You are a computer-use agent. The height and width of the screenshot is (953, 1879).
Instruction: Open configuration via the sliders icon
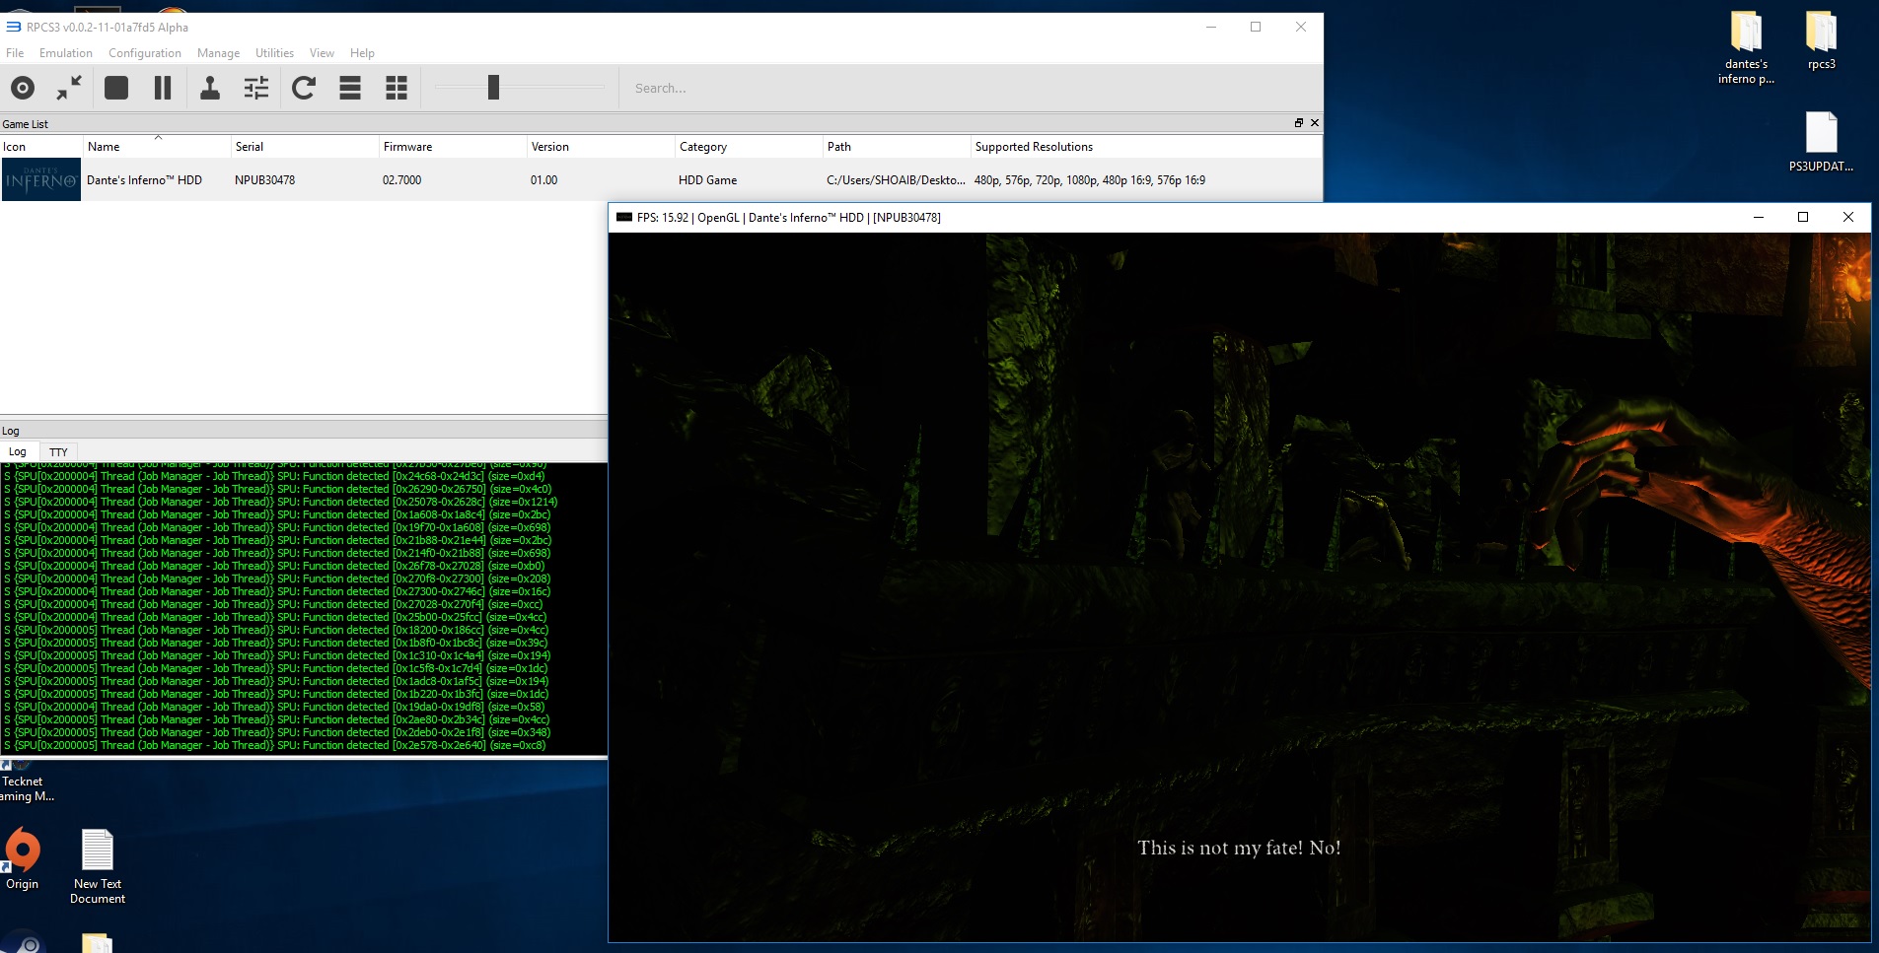[256, 88]
